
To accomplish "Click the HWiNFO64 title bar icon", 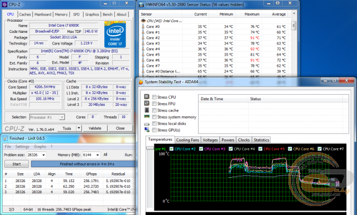I will point(141,4).
